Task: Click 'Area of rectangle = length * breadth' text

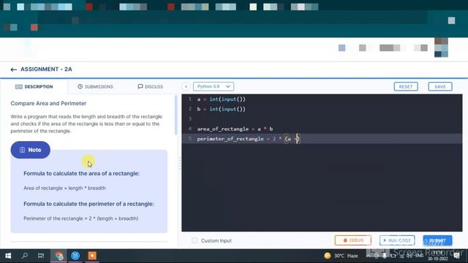Action: pos(64,188)
